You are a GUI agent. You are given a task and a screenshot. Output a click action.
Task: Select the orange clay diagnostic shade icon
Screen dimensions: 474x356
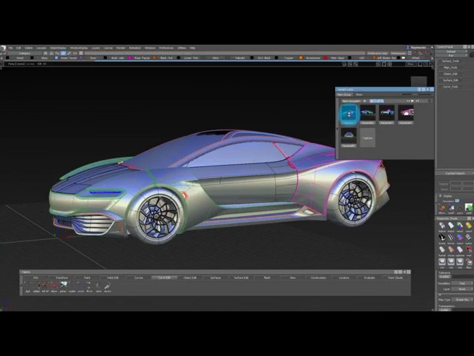coord(451,249)
